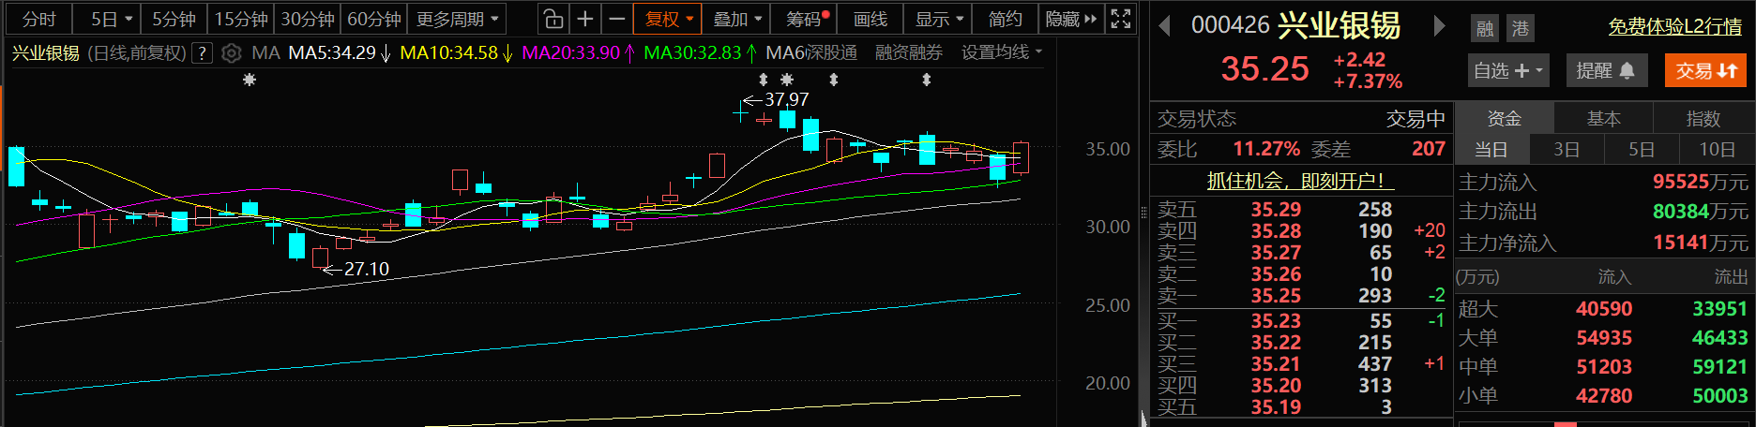Open the 自选 add-to-watchlist dropdown
The width and height of the screenshot is (1756, 427).
(1507, 70)
